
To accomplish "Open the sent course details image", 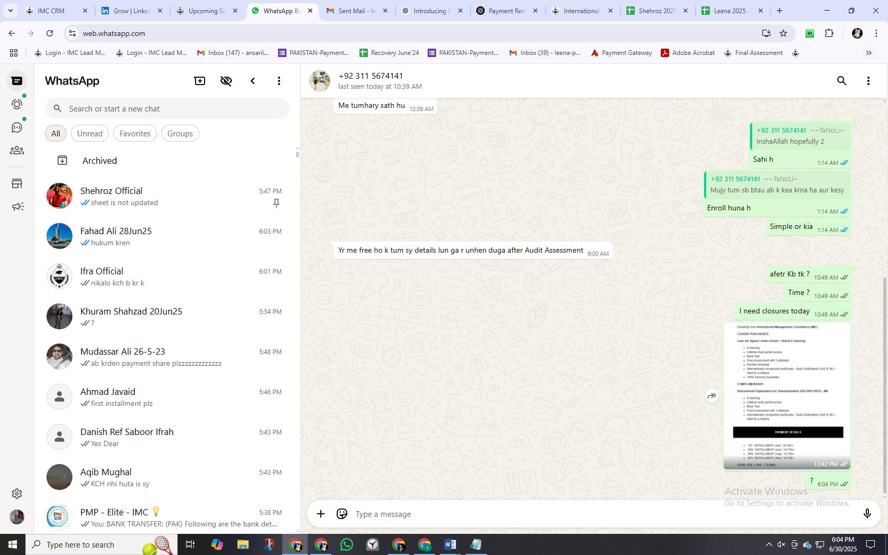I will click(787, 395).
